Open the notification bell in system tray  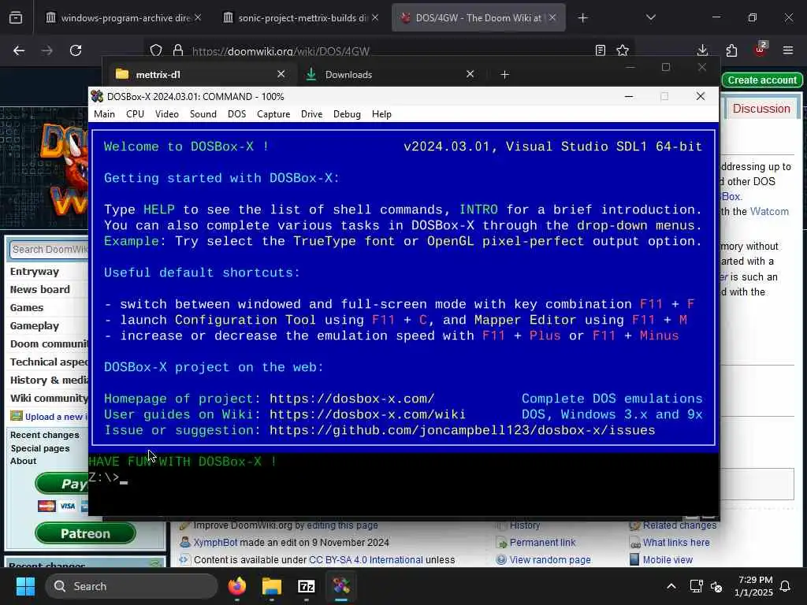coord(786,586)
